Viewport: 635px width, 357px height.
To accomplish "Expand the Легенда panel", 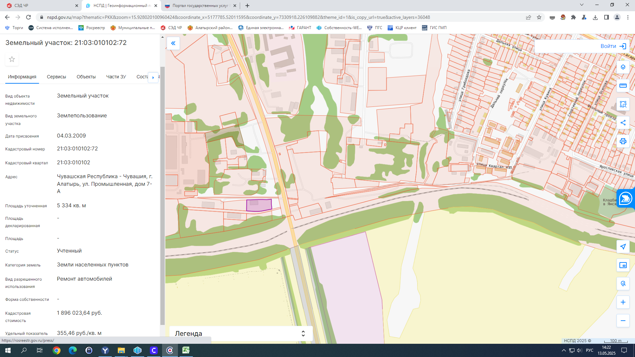I will [241, 334].
